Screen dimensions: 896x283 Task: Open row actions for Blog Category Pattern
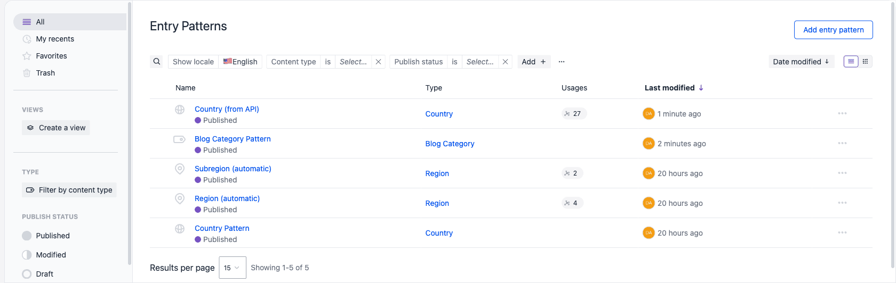tap(842, 143)
